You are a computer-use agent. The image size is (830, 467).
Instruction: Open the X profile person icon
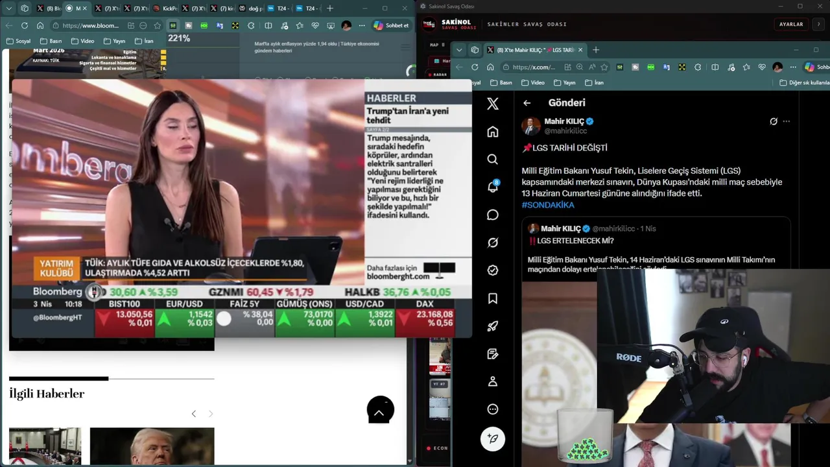click(x=493, y=381)
